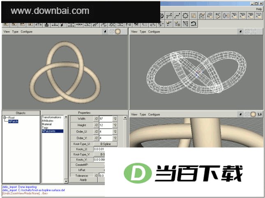The height and width of the screenshot is (198, 265).
Task: Open the Type menu of the top-right view
Action: (143, 32)
